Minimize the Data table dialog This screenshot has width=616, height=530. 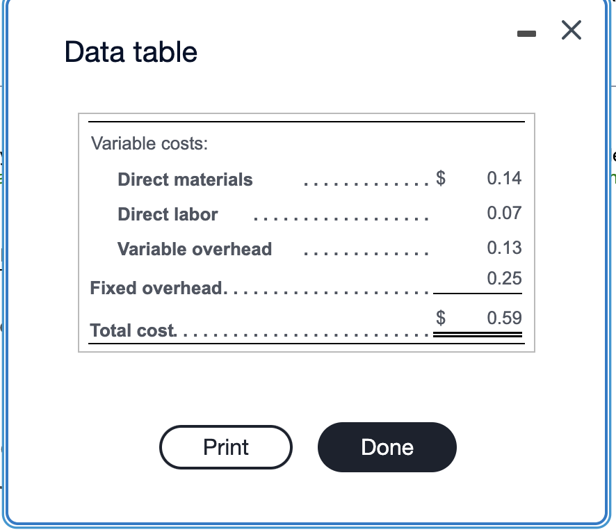(527, 31)
